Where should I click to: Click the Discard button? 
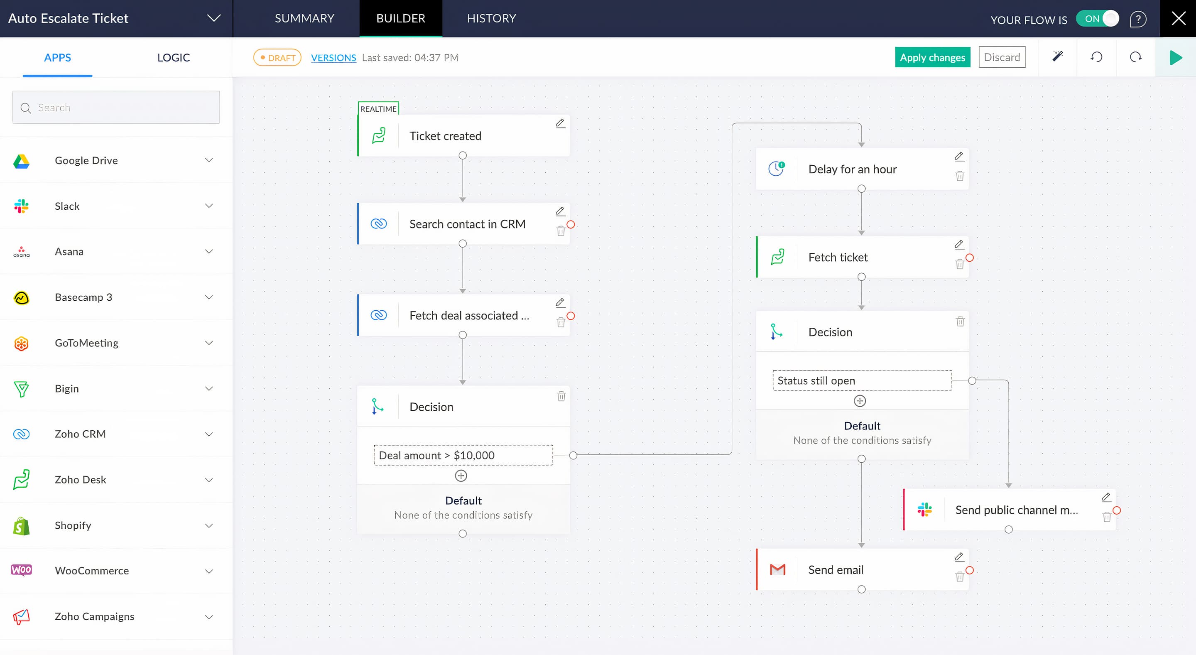[x=1003, y=56]
